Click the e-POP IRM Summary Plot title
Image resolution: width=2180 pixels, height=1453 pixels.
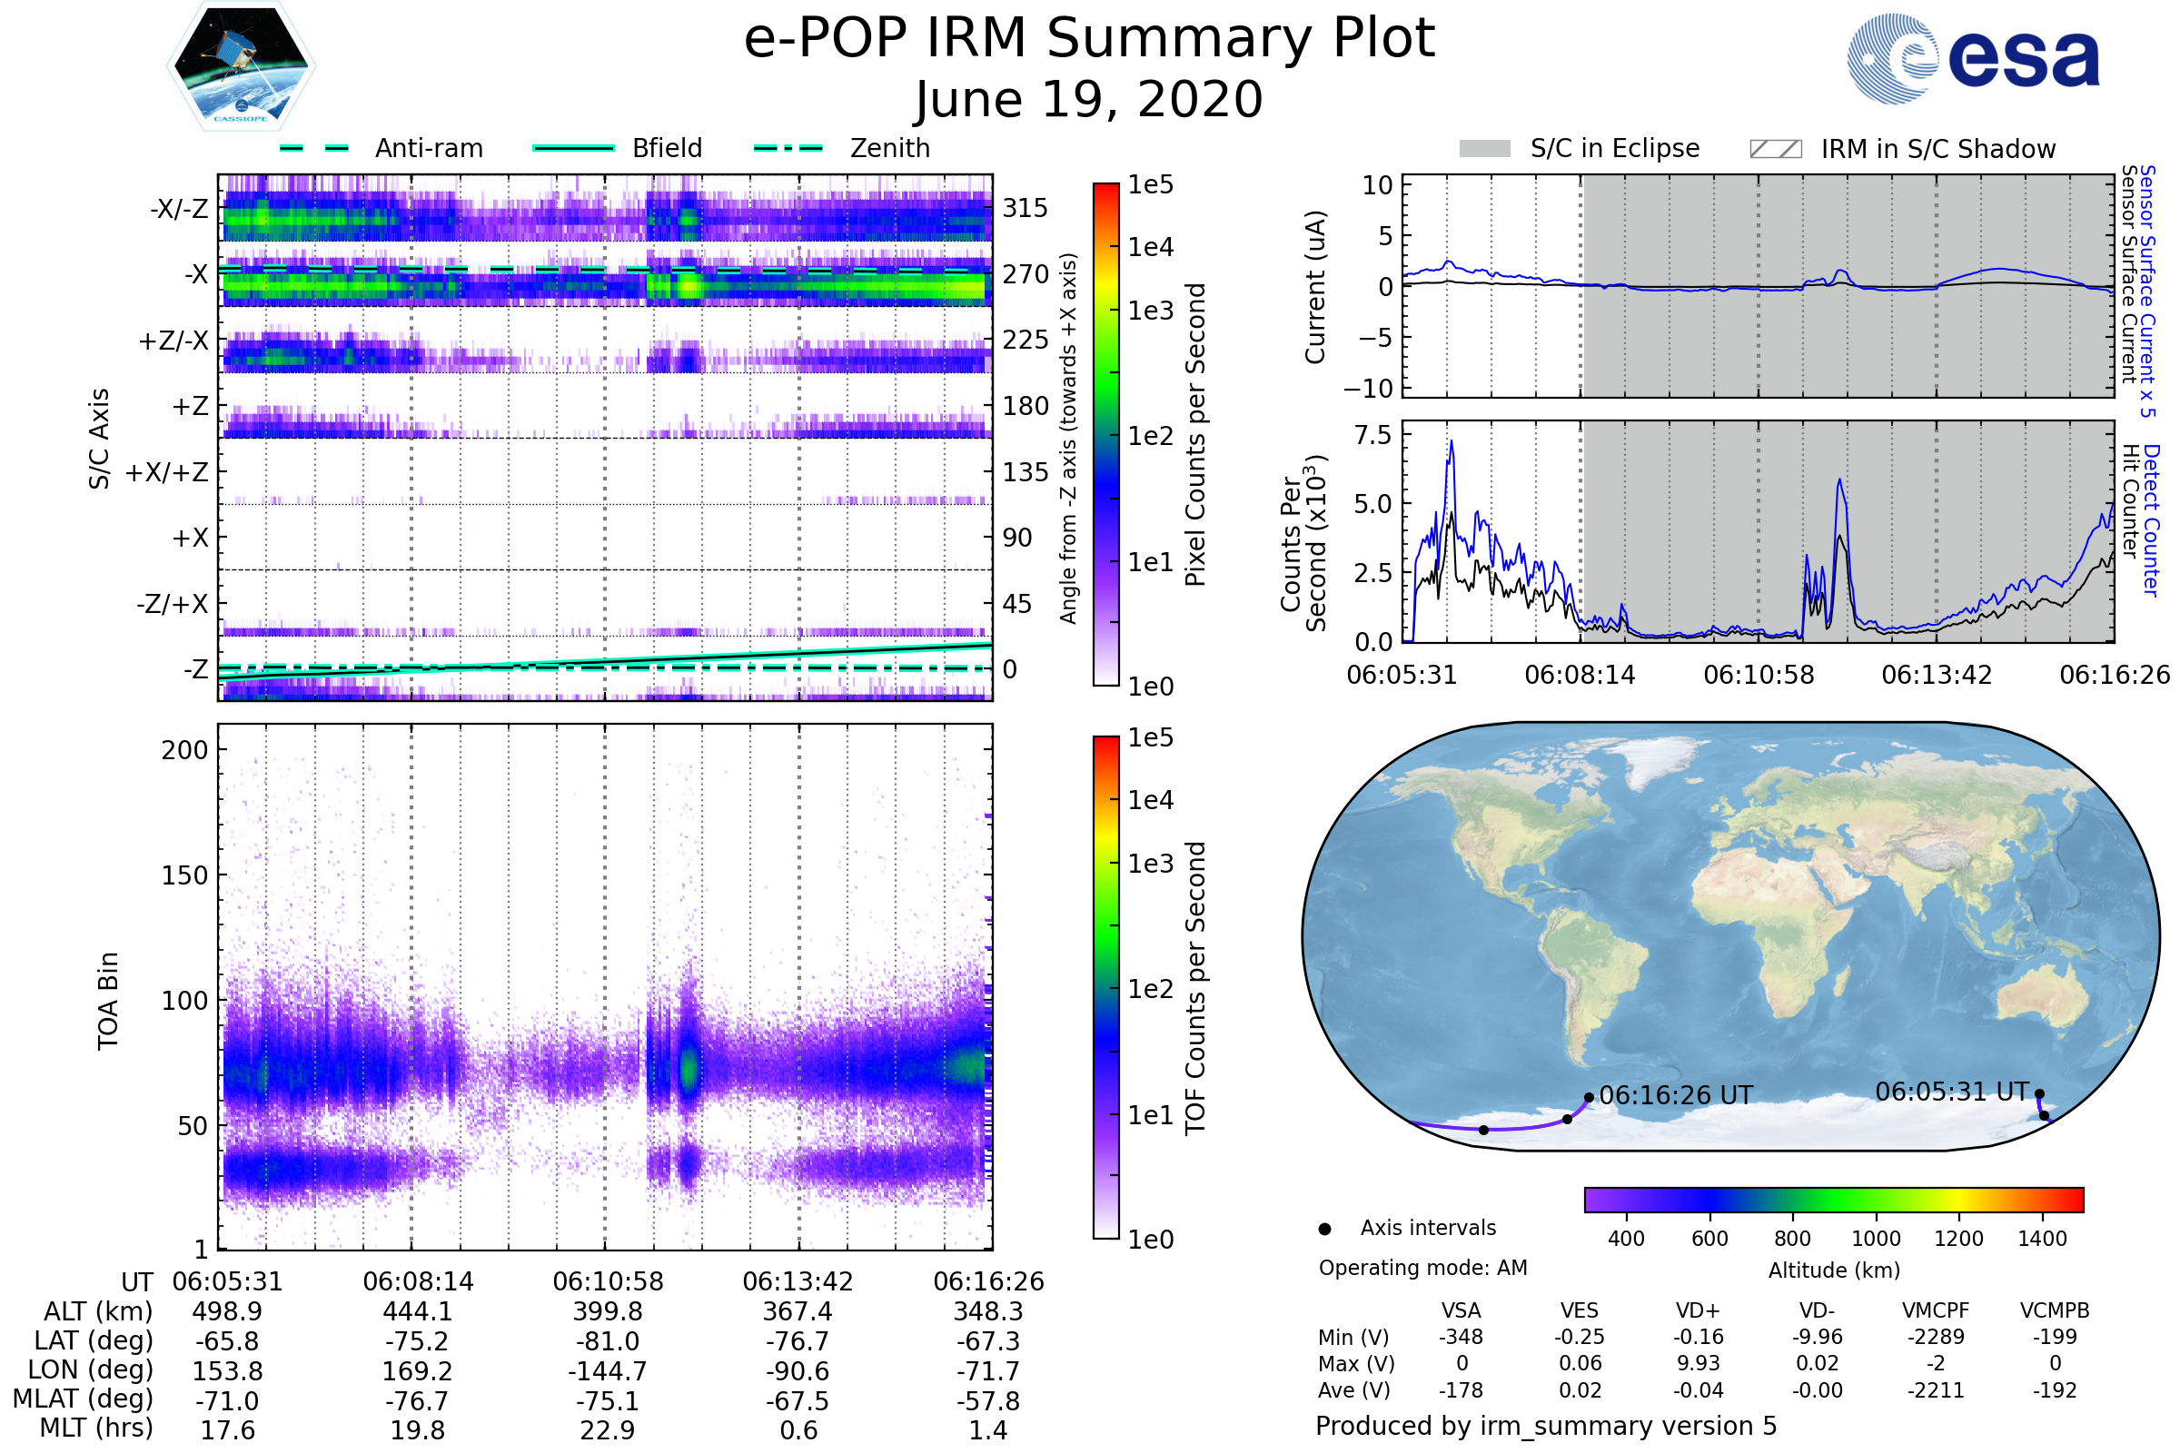click(x=1089, y=39)
